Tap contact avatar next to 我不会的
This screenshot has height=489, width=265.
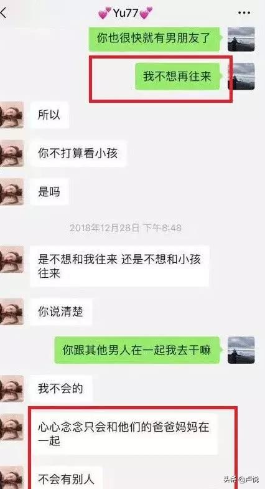coord(12,389)
